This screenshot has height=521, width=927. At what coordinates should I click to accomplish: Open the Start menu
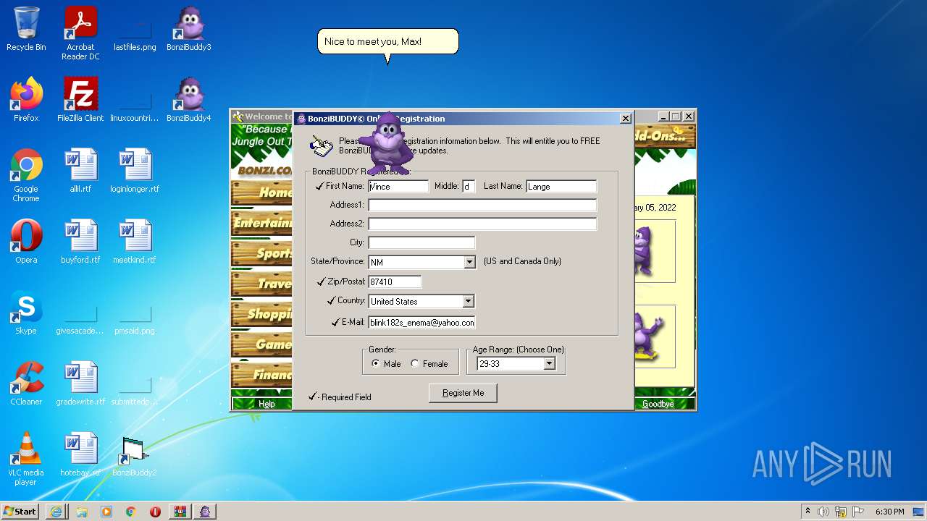click(20, 512)
